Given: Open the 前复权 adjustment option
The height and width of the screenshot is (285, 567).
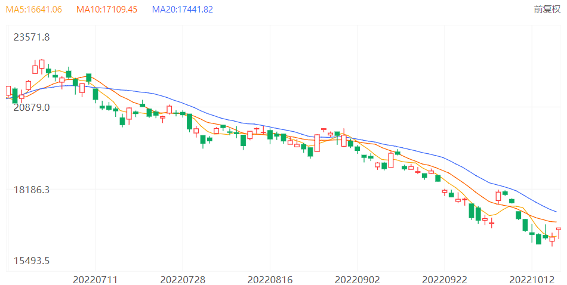Looking at the screenshot, I should coord(547,10).
